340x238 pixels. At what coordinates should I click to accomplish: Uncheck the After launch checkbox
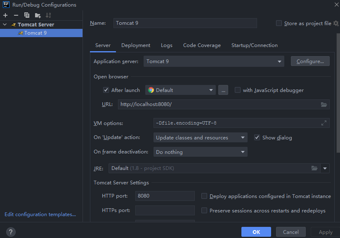click(x=106, y=90)
